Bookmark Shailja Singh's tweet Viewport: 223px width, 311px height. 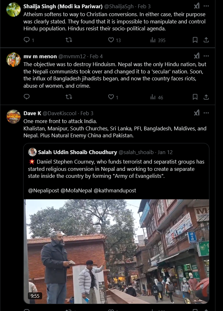[x=195, y=40]
